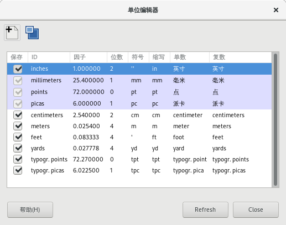Viewport: 286px width, 225px height.
Task: Sort the list by the ID column header
Action: pyautogui.click(x=49, y=57)
